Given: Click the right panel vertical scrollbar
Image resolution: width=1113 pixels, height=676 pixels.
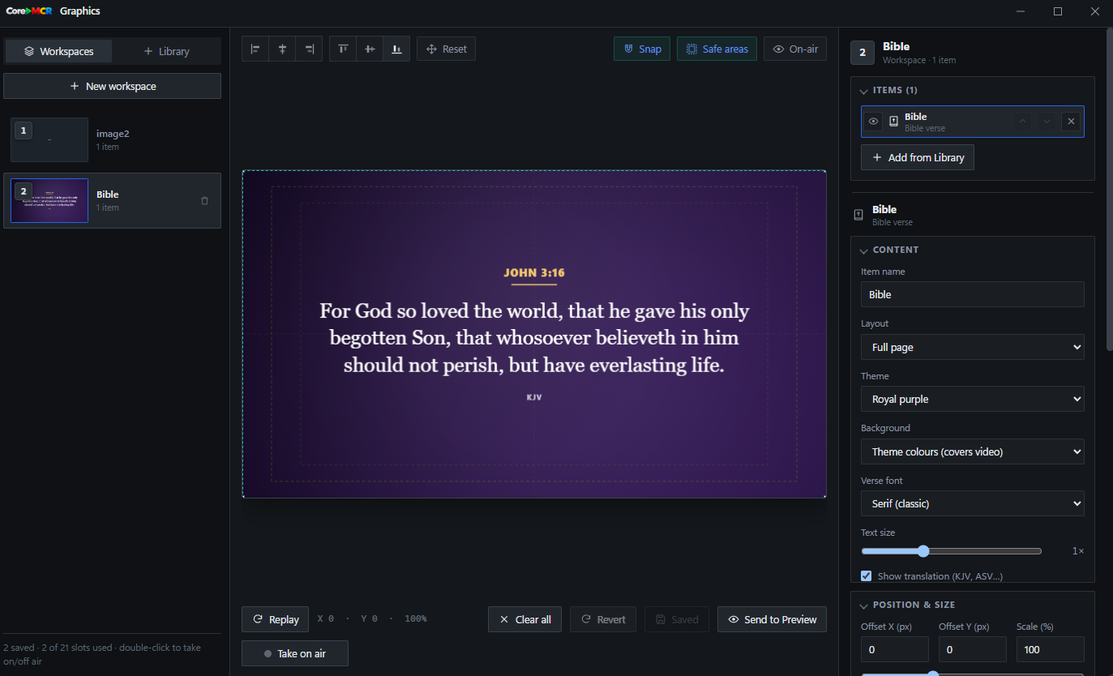Looking at the screenshot, I should click(1109, 190).
